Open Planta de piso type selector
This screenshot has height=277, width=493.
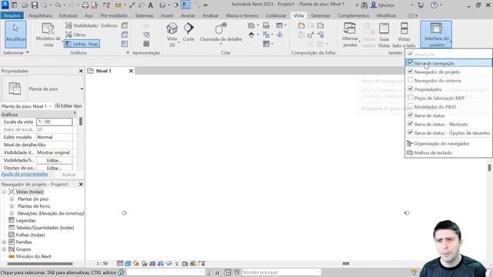pos(43,89)
